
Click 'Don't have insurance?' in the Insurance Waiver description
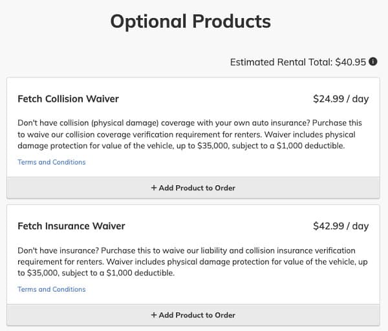pos(58,250)
